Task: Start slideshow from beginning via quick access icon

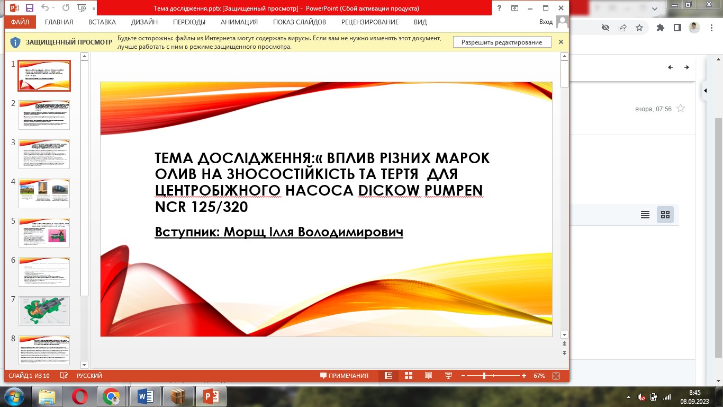Action: click(x=82, y=8)
